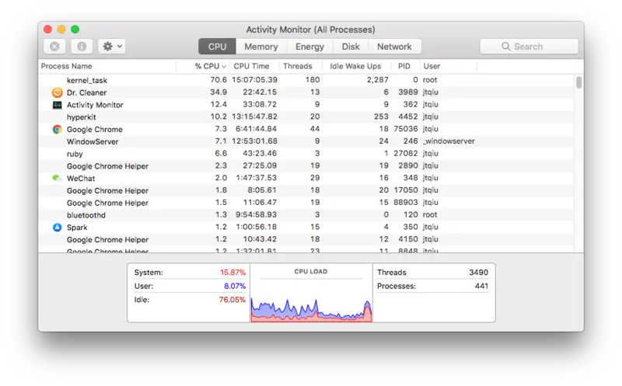Click the search magnifier icon
Image resolution: width=622 pixels, height=386 pixels.
506,47
